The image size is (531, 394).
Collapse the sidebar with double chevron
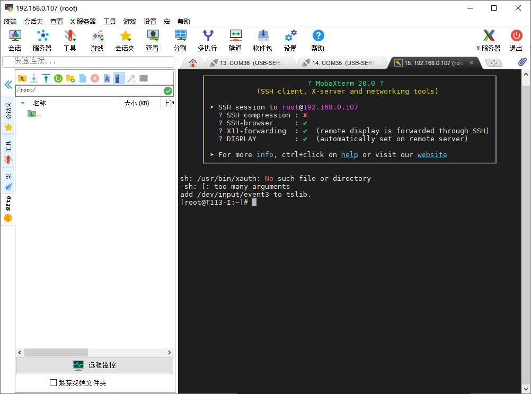click(8, 85)
